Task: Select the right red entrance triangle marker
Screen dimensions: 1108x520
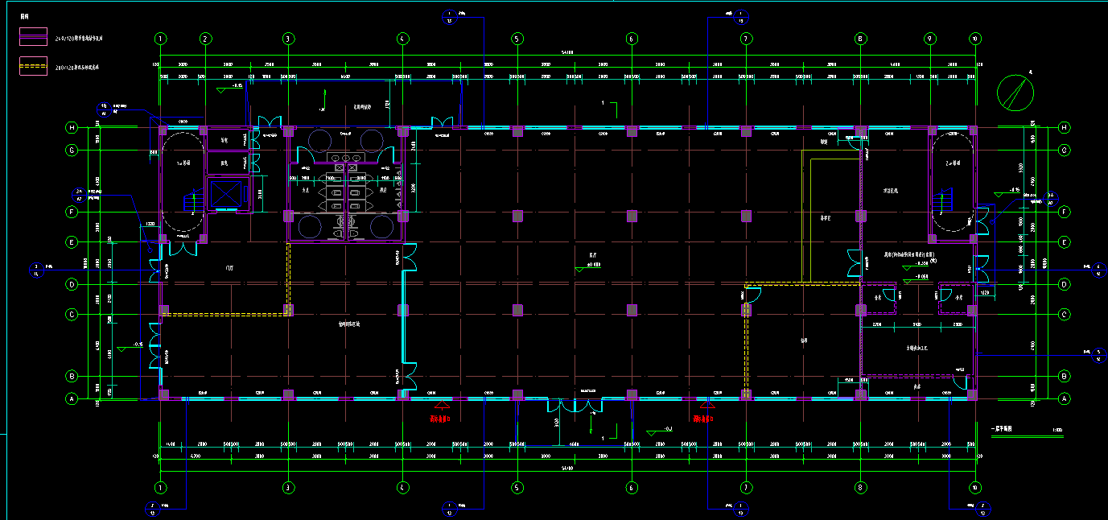Action: (706, 407)
